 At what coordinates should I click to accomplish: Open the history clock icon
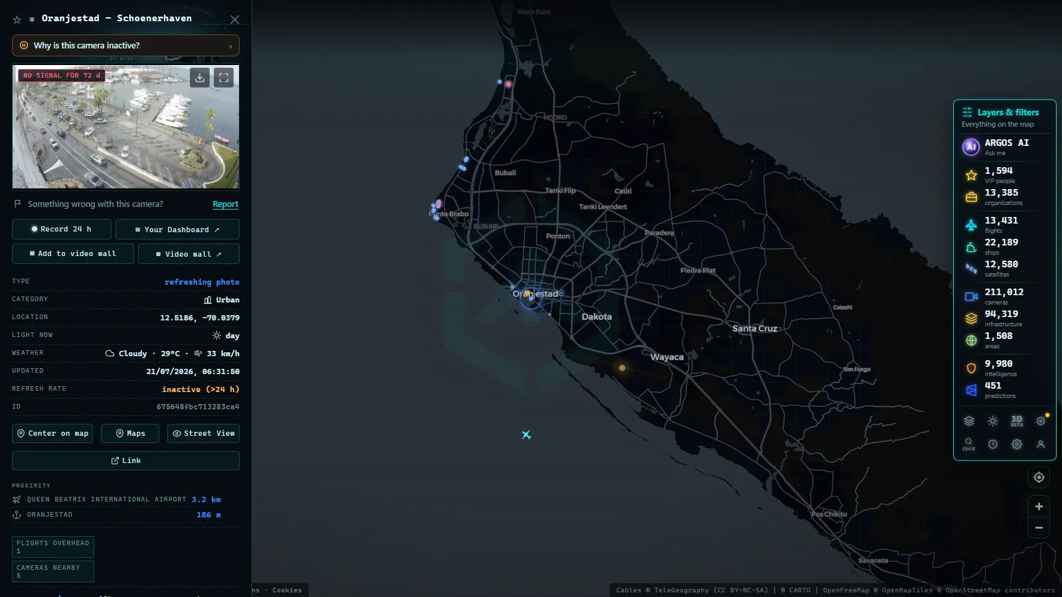point(993,444)
